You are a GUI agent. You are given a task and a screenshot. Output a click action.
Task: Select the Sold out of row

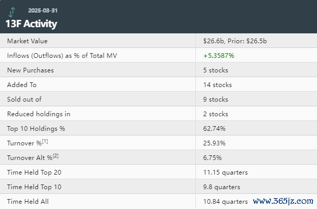[x=24, y=100]
